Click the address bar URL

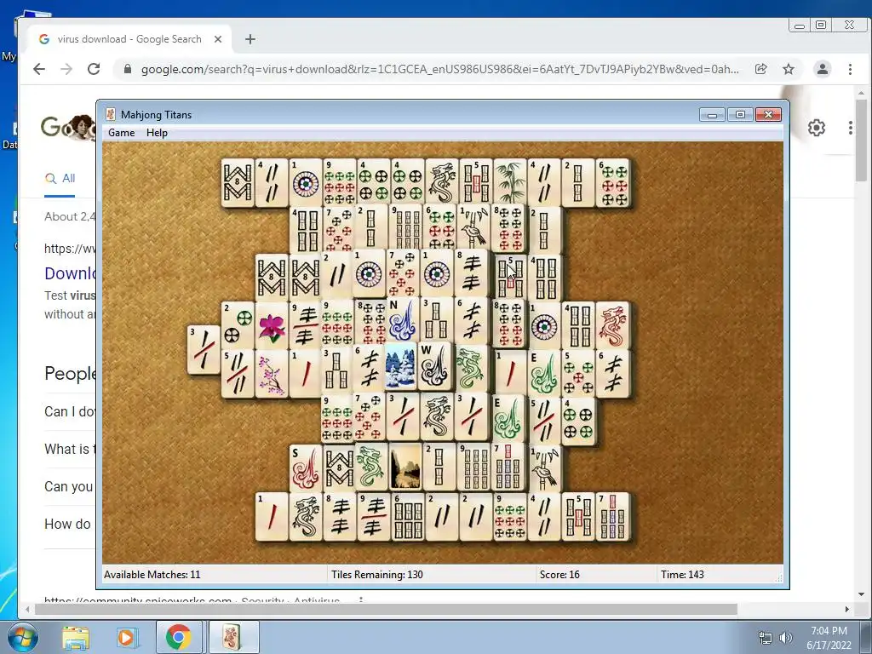click(439, 69)
